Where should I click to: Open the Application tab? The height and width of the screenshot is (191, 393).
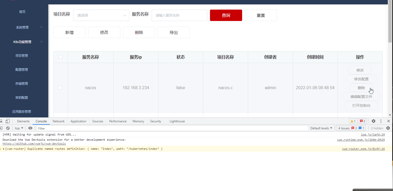(x=78, y=121)
